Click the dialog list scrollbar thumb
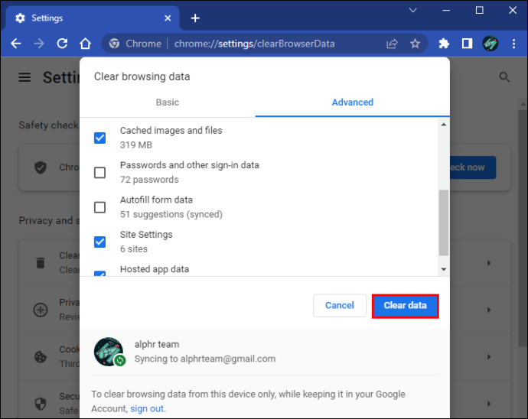The height and width of the screenshot is (419, 528). pyautogui.click(x=444, y=222)
